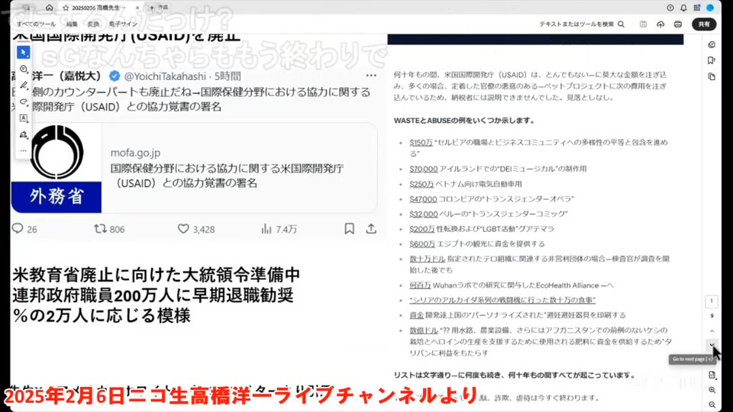
Task: Click the tweet three-dot more menu
Action: pos(371,76)
